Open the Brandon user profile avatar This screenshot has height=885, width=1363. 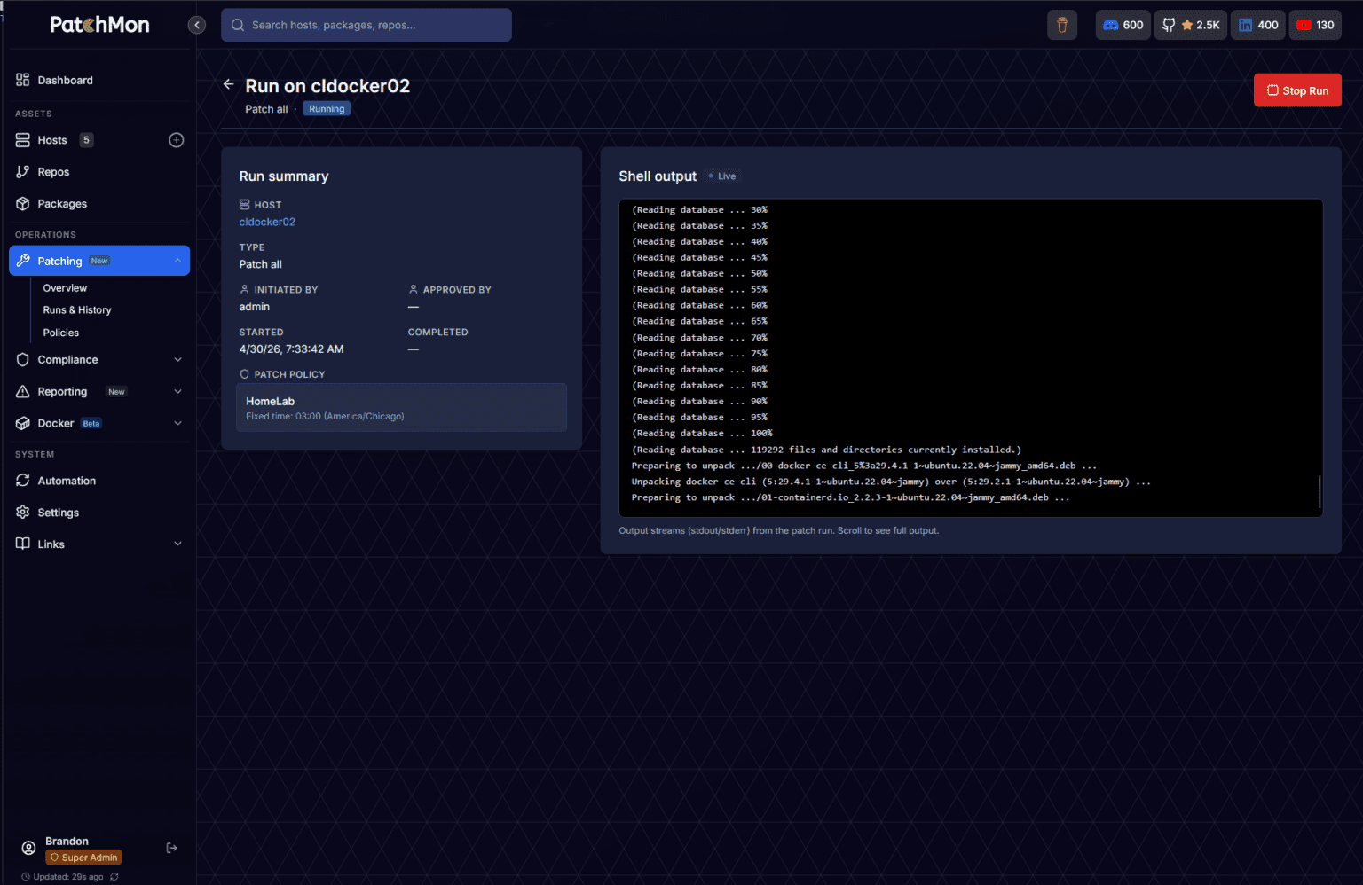tap(28, 849)
